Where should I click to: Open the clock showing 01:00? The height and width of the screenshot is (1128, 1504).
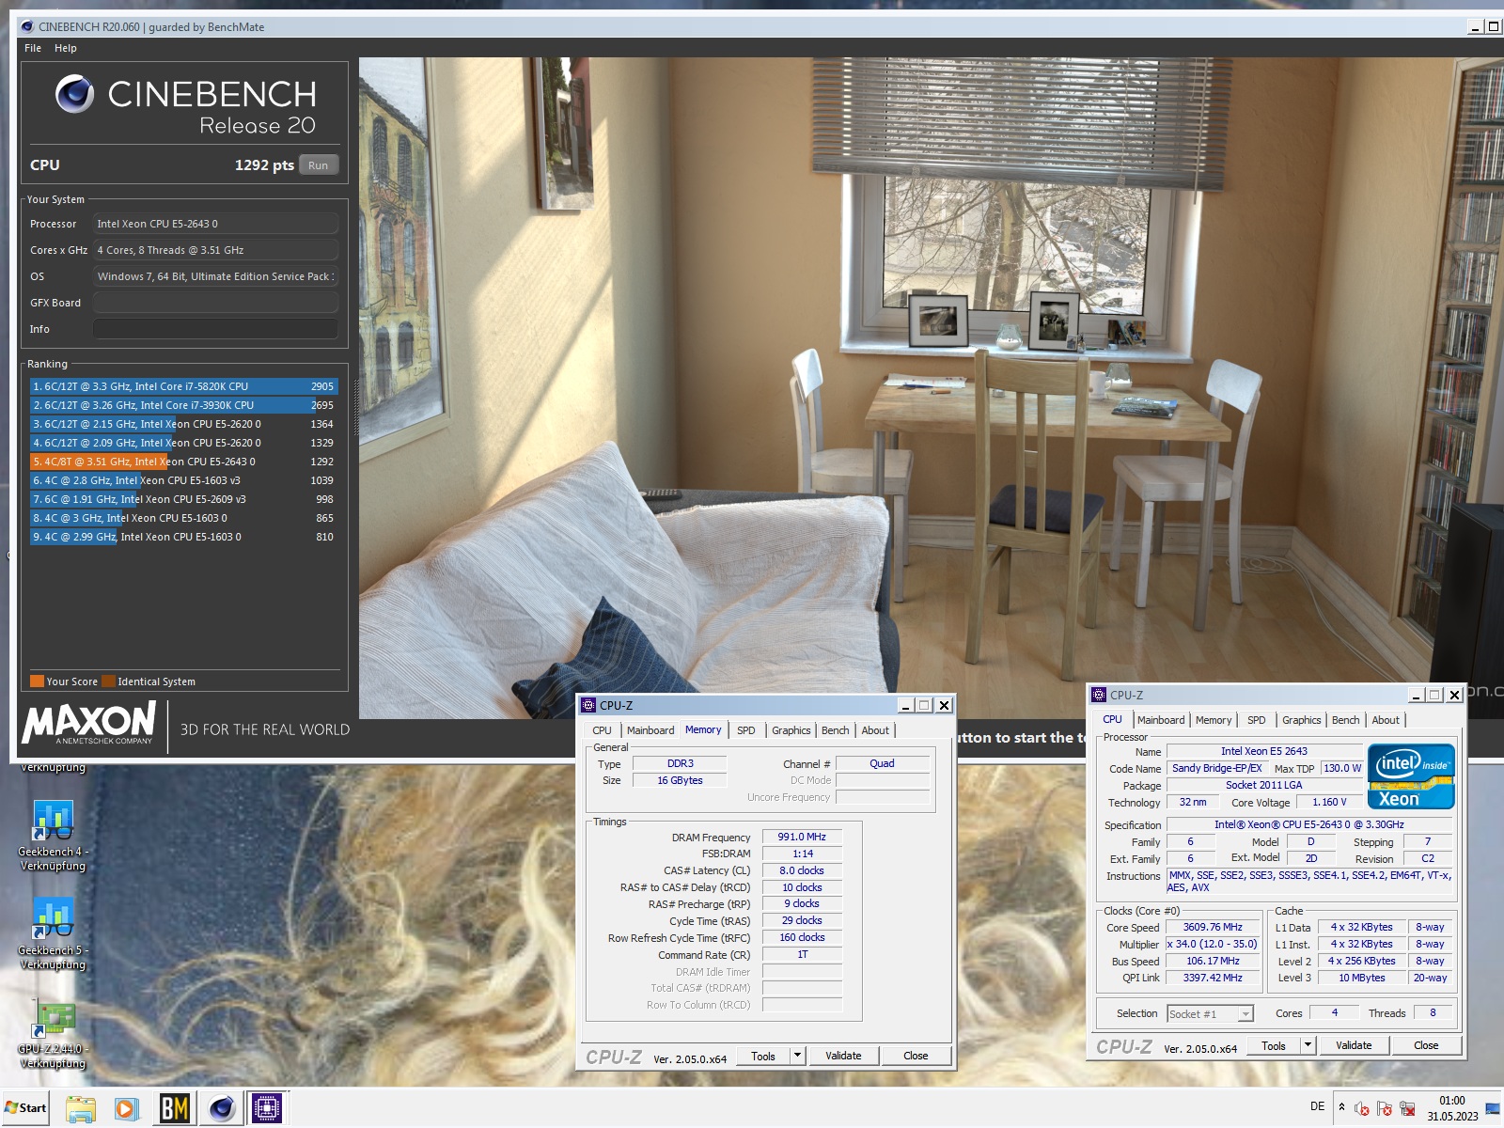pos(1452,1108)
